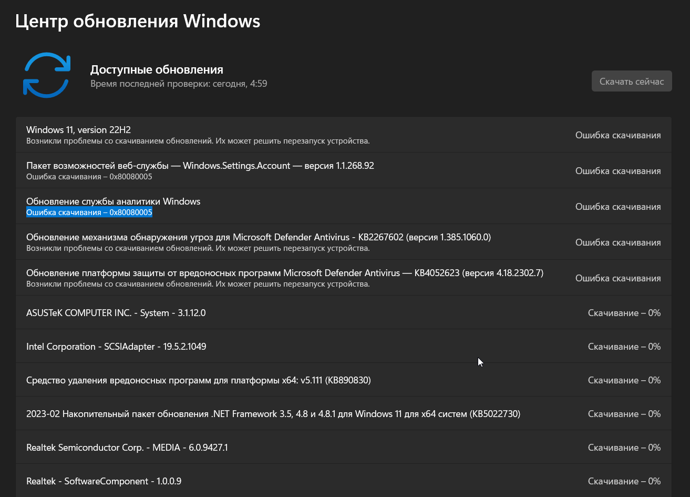Image resolution: width=690 pixels, height=497 pixels.
Task: Click 'Ошибка скачивания' status in the аналитики Windows row
Action: (618, 207)
